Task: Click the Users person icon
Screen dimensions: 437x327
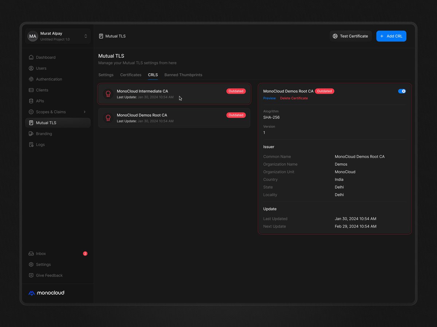Action: pos(31,68)
